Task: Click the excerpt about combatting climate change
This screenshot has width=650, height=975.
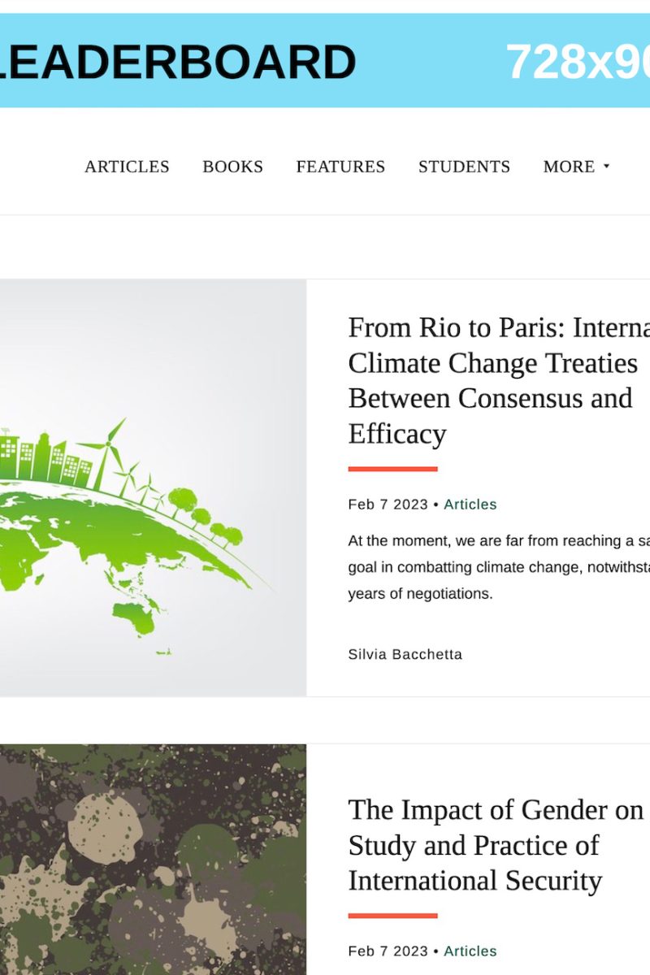Action: click(499, 567)
